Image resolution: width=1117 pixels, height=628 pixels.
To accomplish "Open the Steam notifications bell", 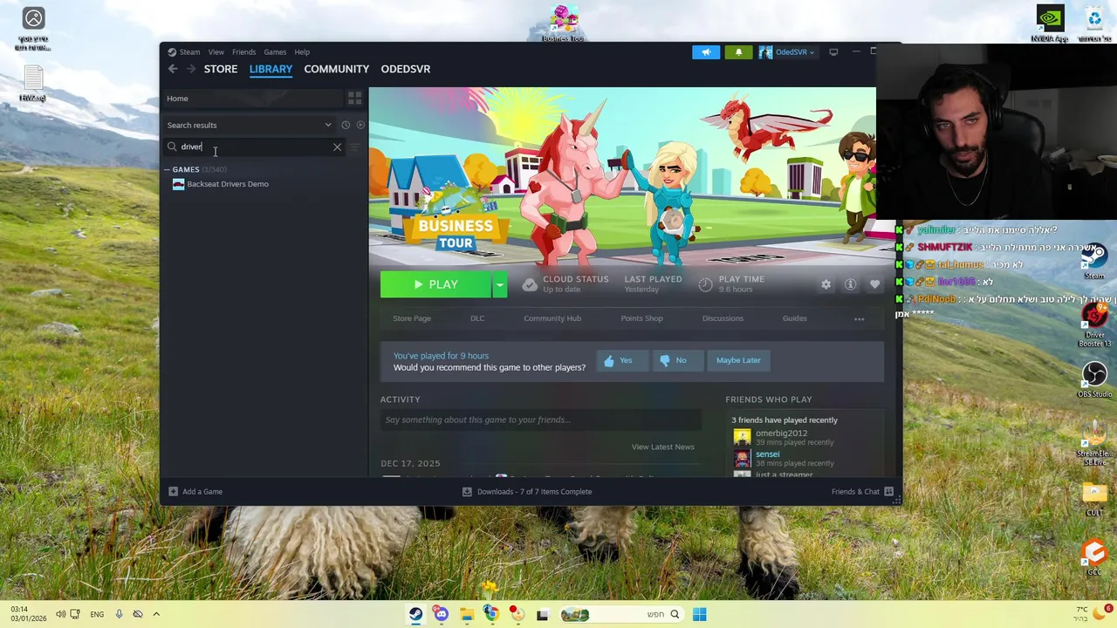I will pos(738,52).
